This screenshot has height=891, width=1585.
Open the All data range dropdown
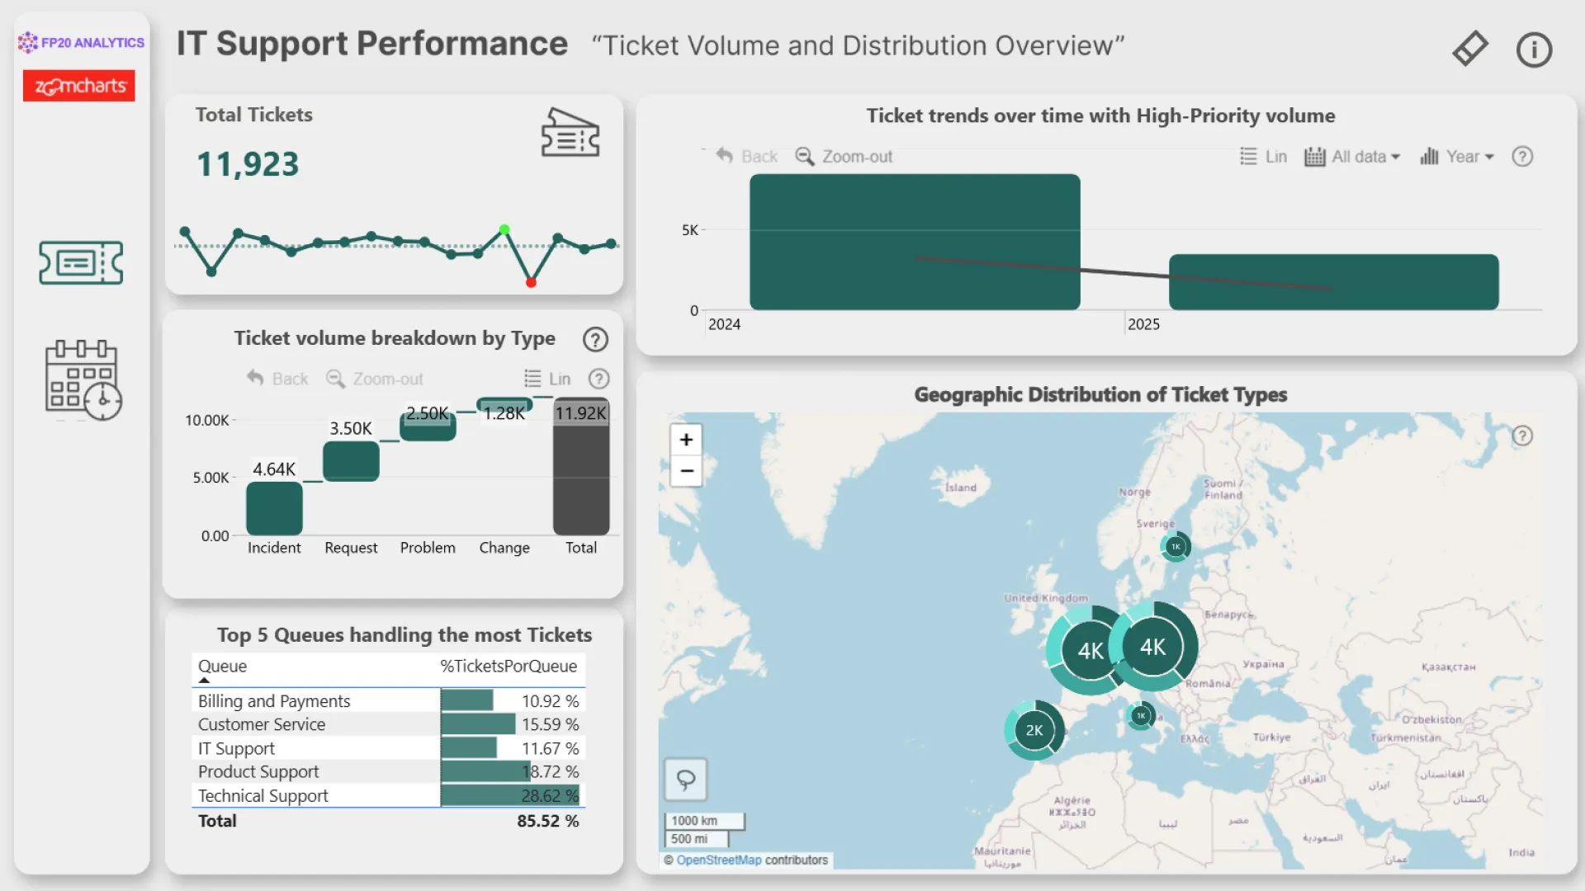[1352, 156]
